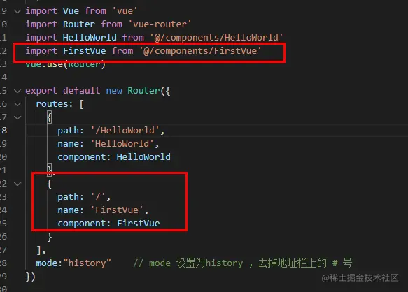Image resolution: width=408 pixels, height=292 pixels.
Task: Click mode:"history" setting
Action: (x=73, y=263)
